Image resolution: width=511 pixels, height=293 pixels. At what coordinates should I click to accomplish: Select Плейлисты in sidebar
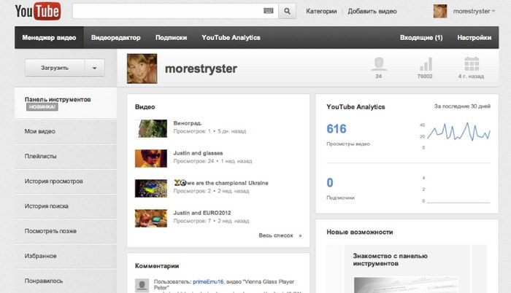click(66, 156)
